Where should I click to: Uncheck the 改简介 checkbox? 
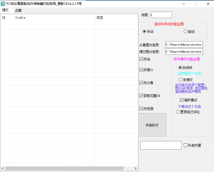pyautogui.click(x=141, y=70)
